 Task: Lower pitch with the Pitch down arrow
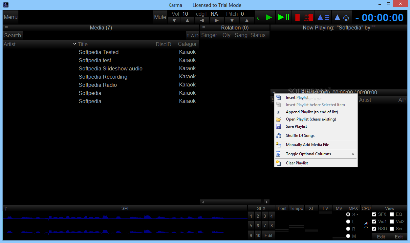(x=232, y=21)
